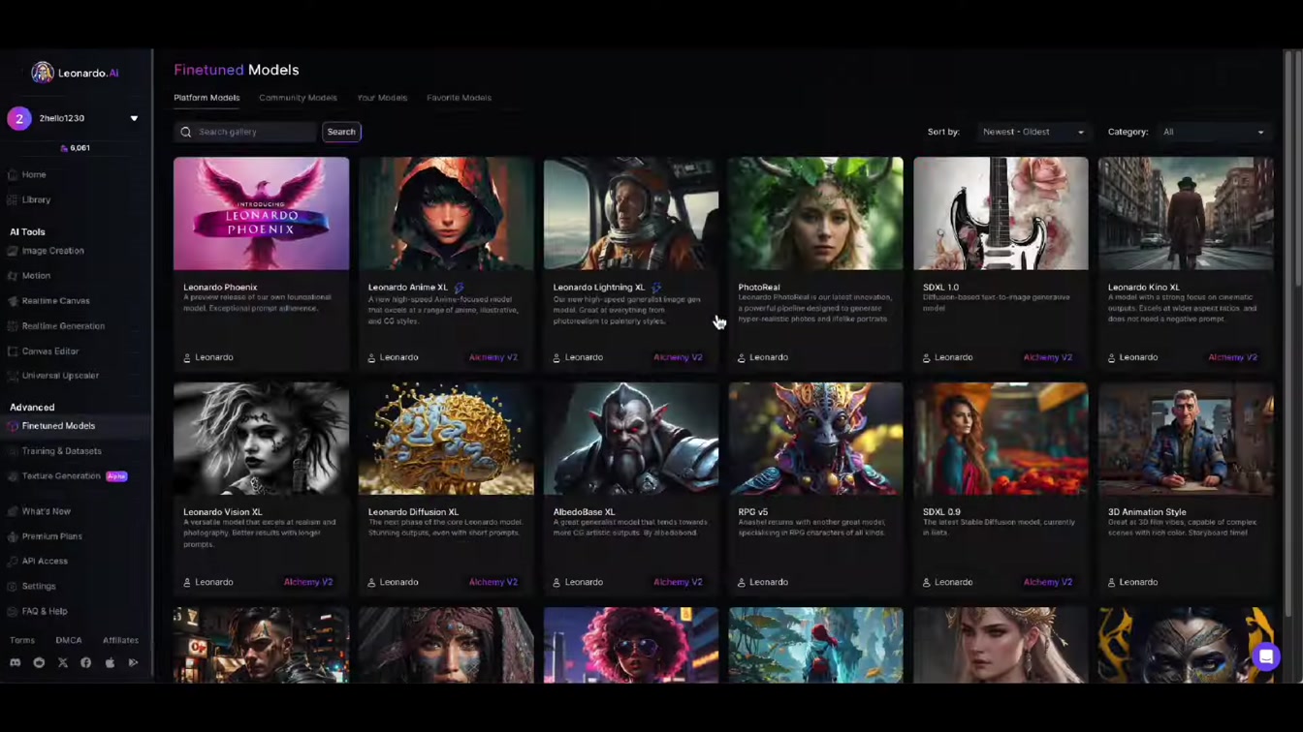Click the FAQ & Help icon

[x=13, y=612]
